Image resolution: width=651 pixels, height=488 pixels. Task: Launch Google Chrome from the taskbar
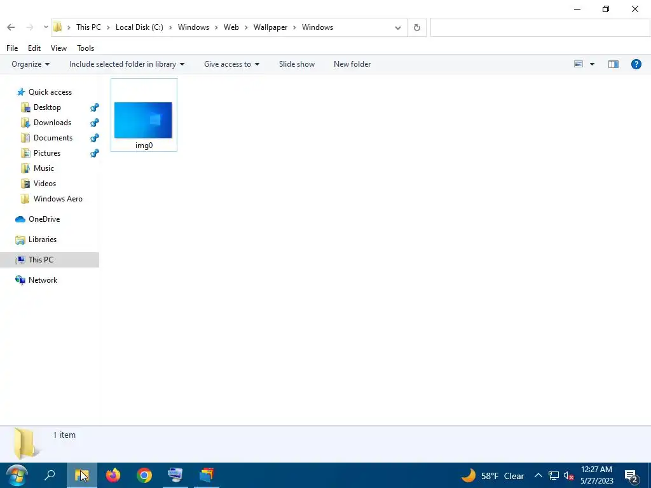(144, 475)
